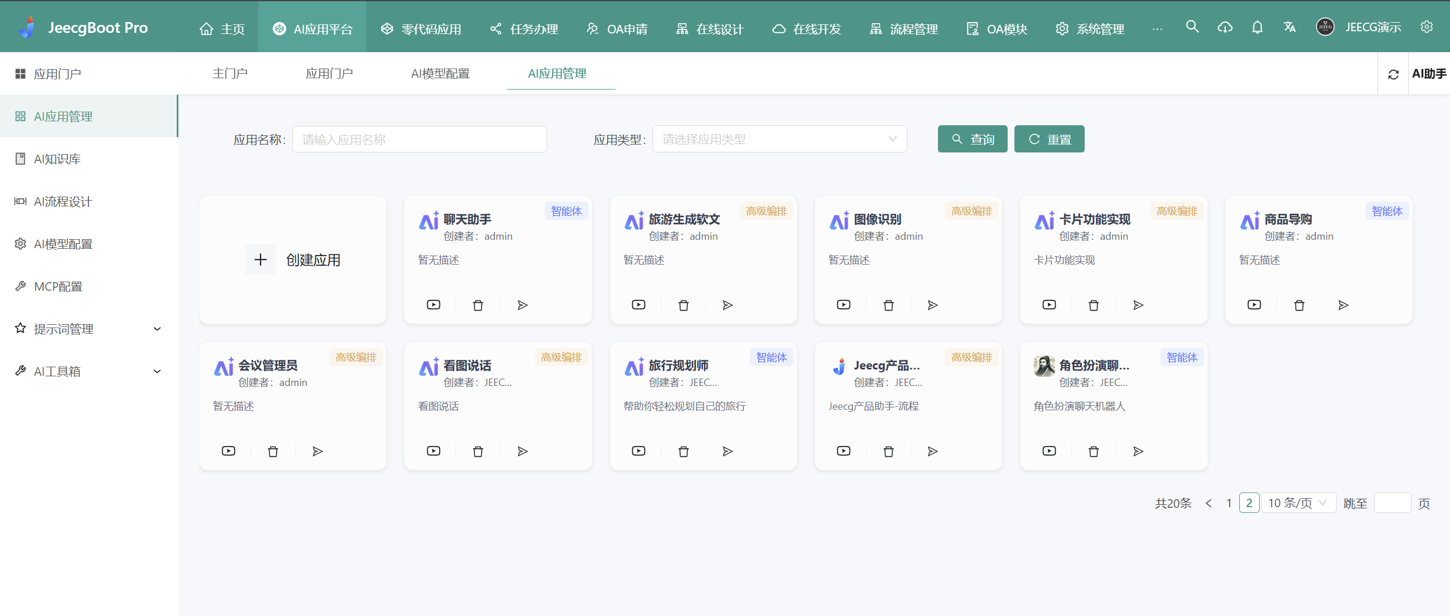The height and width of the screenshot is (616, 1450).
Task: Delete the 会议管理员 app via trash icon
Action: pos(273,452)
